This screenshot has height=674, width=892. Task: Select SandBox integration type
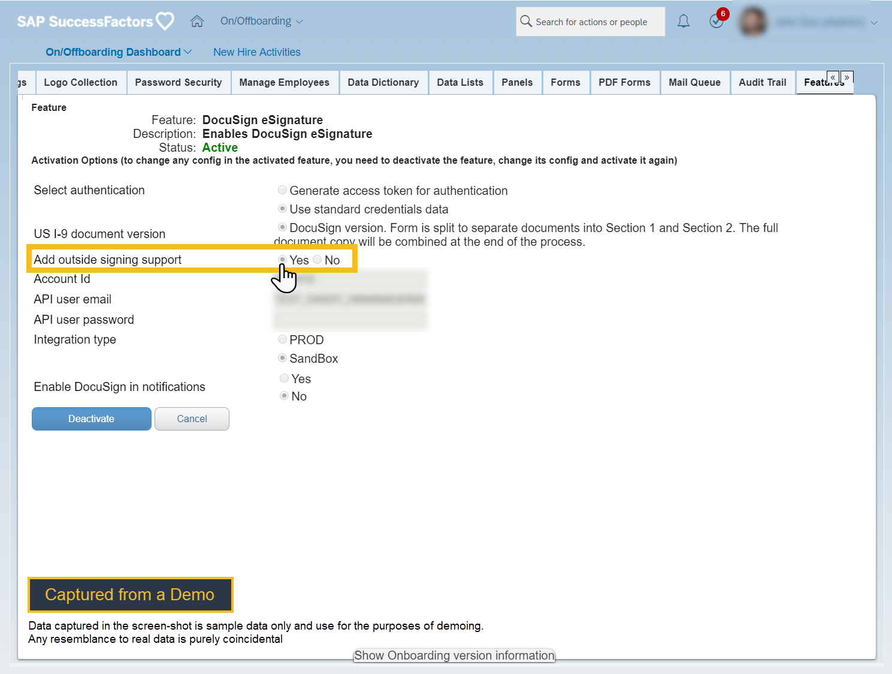pos(282,358)
